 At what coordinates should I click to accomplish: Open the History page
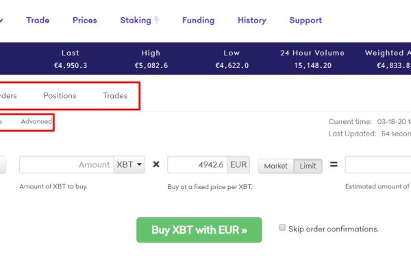(x=251, y=21)
